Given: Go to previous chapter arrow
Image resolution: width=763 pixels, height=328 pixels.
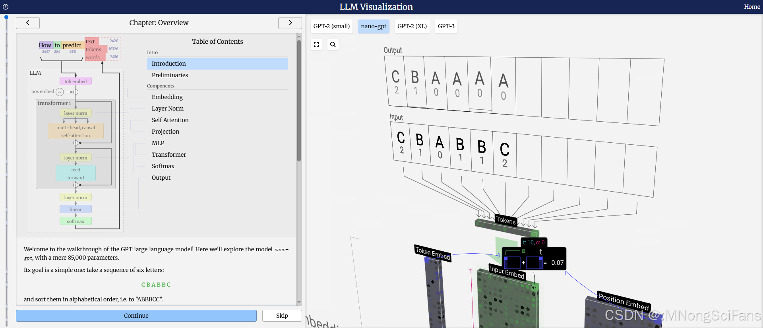Looking at the screenshot, I should [28, 23].
